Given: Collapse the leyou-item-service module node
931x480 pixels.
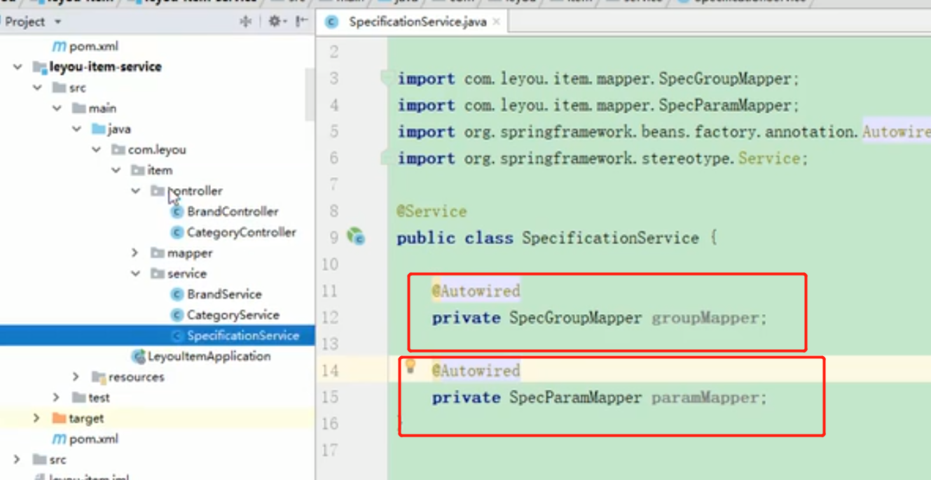Looking at the screenshot, I should tap(18, 67).
